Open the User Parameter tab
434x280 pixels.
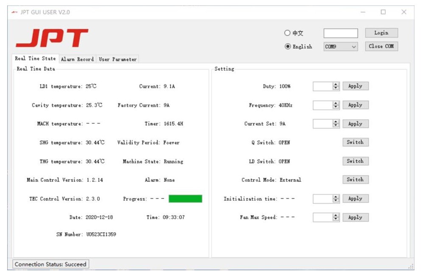(x=118, y=59)
